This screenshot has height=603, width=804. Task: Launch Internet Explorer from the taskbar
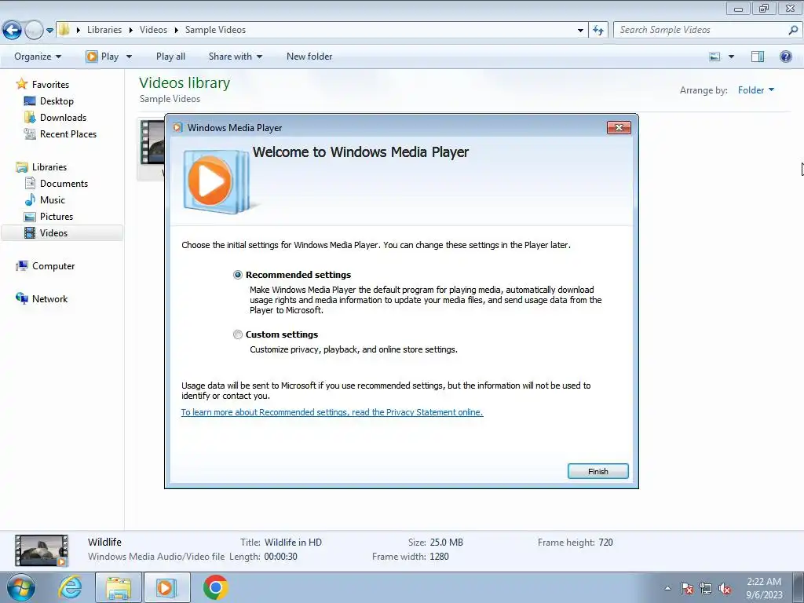tap(70, 587)
